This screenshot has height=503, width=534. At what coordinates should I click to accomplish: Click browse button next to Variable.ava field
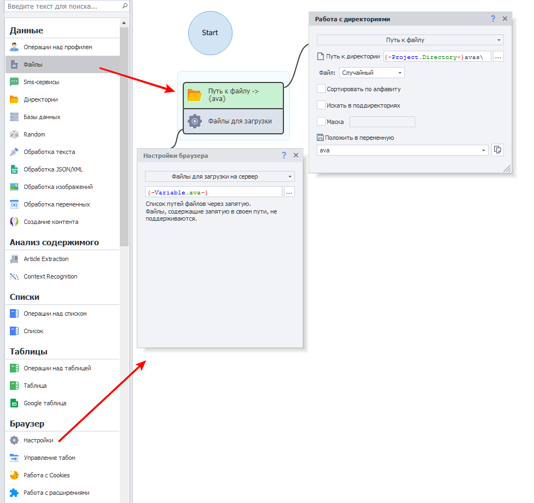pos(289,192)
